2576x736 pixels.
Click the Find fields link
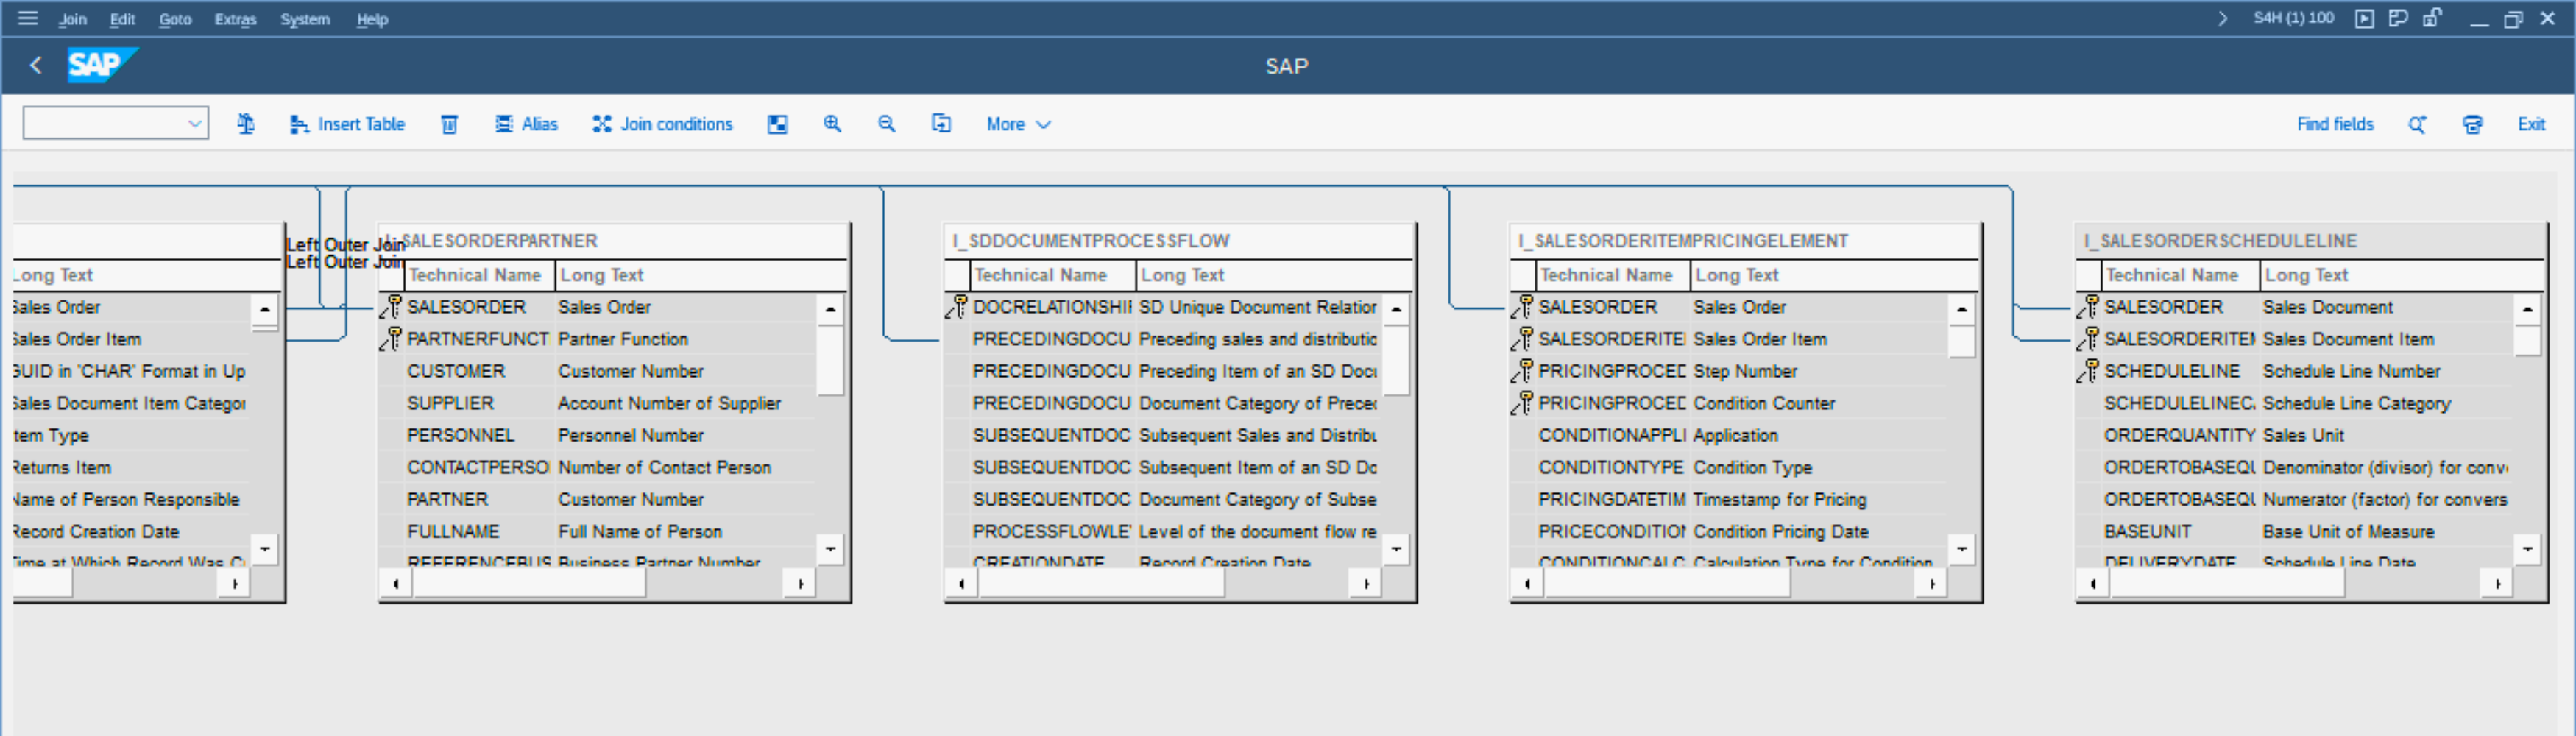coord(2334,124)
